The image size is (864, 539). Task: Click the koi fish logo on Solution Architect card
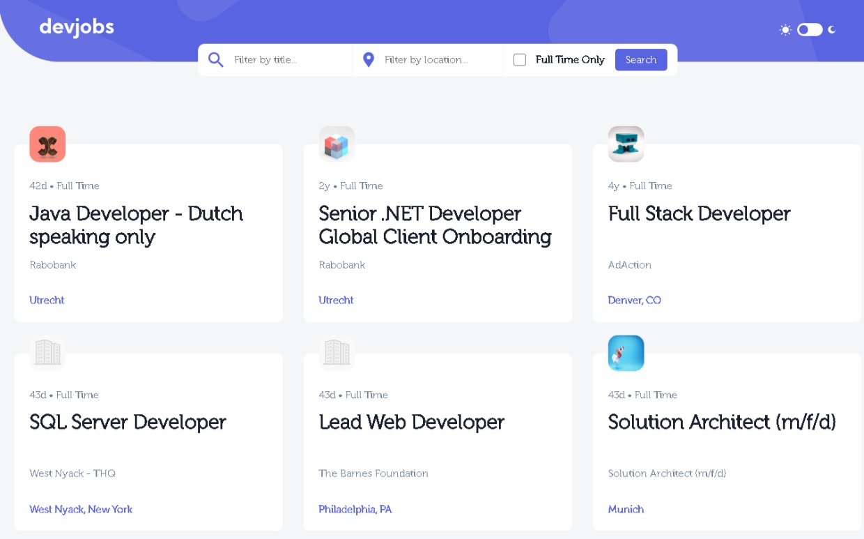[x=625, y=353]
